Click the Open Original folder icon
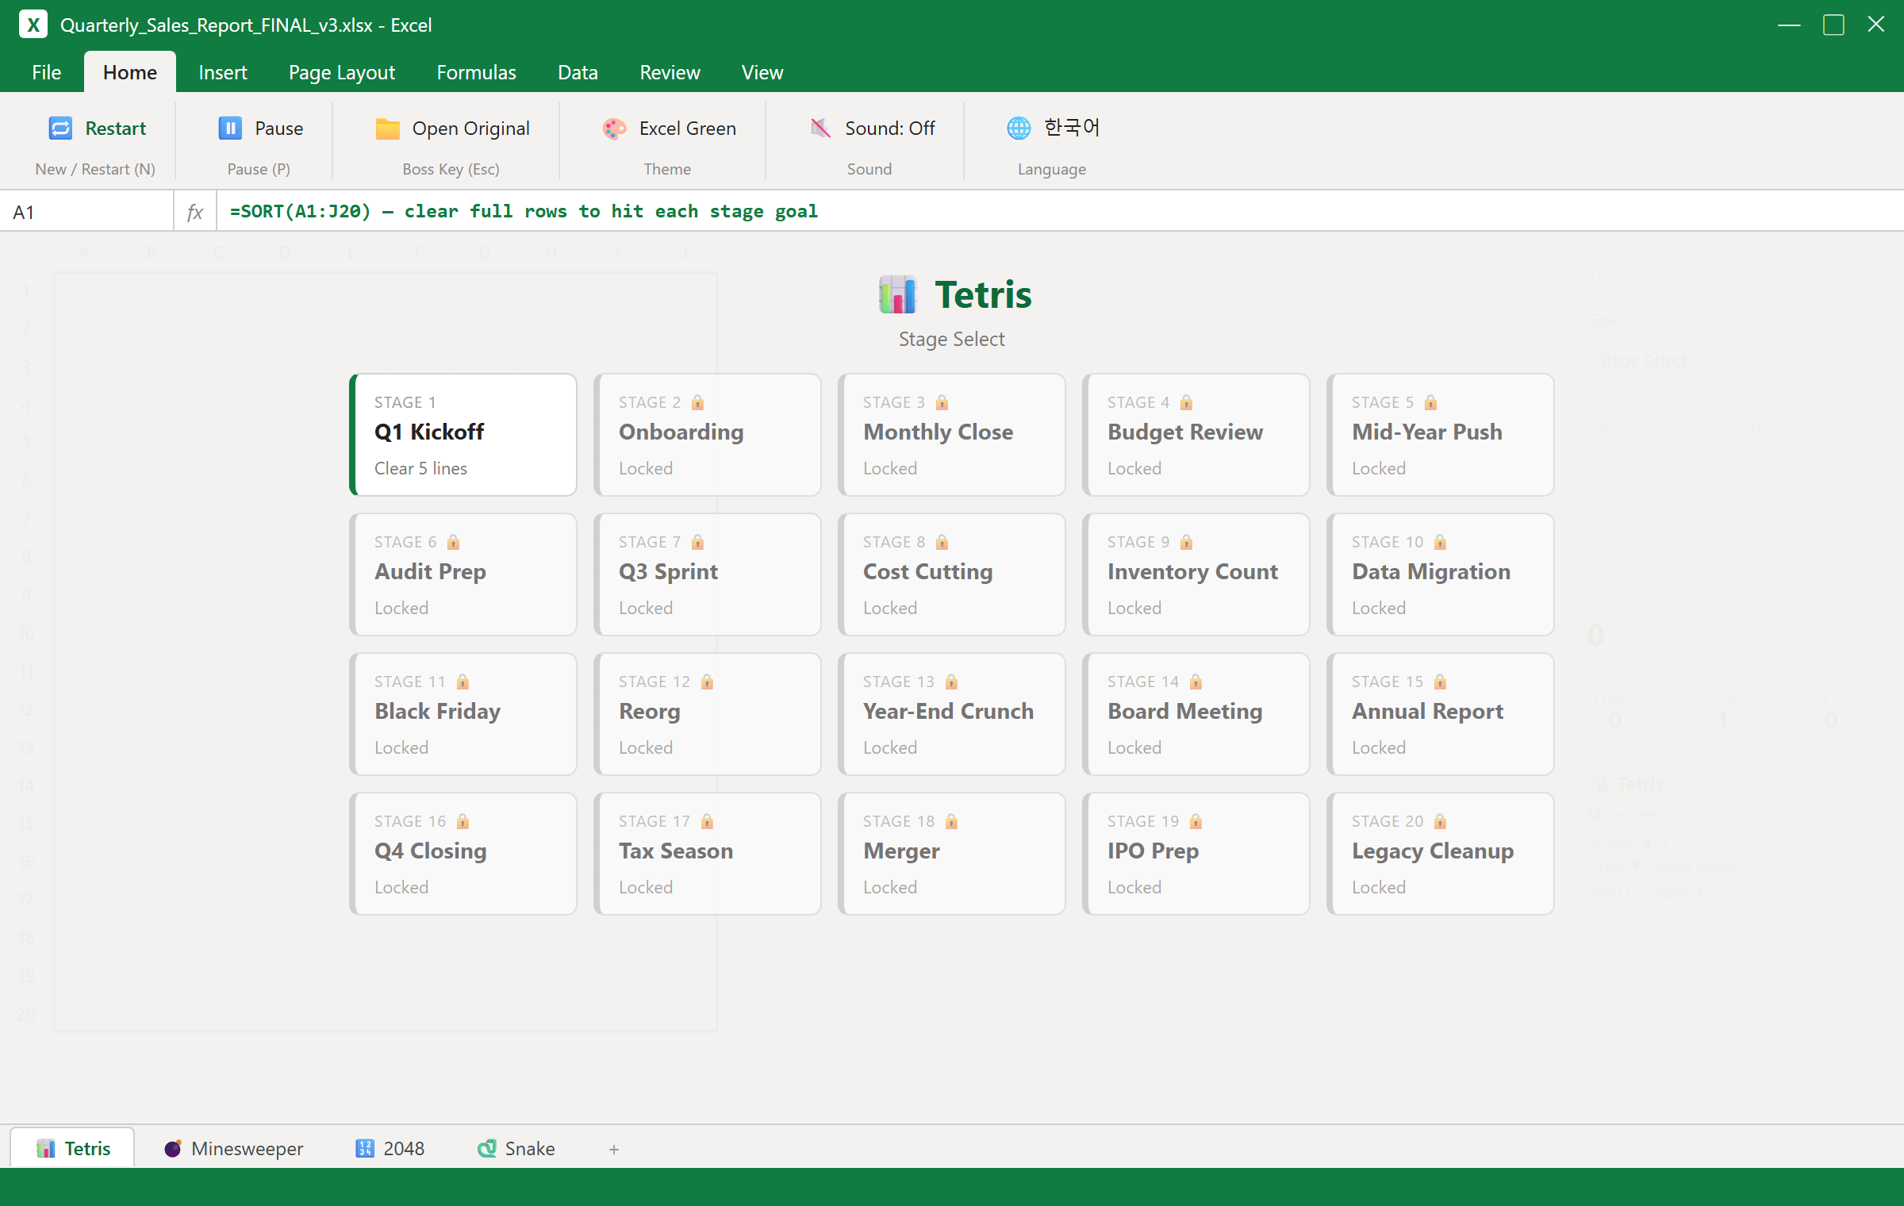The width and height of the screenshot is (1904, 1206). [387, 128]
